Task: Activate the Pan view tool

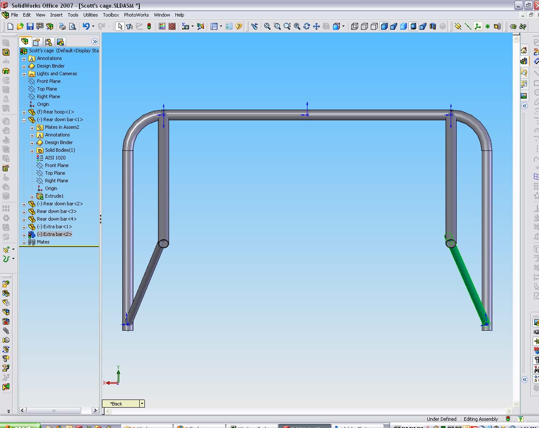Action: (x=316, y=26)
